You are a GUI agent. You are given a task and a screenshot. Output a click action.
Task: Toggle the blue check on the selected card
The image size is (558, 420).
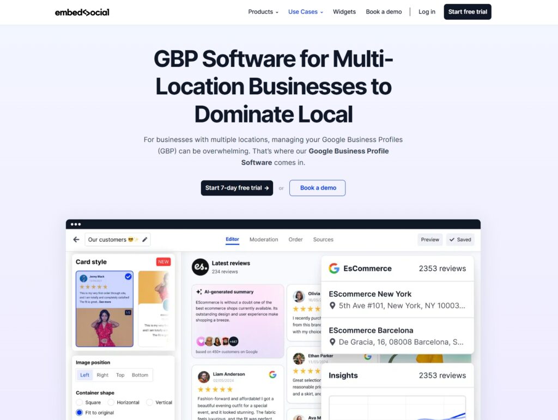[128, 276]
